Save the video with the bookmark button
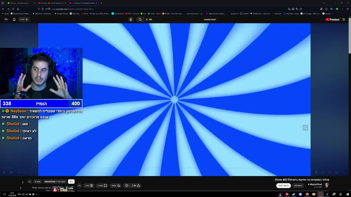This screenshot has height=197, width=351. pyautogui.click(x=102, y=186)
